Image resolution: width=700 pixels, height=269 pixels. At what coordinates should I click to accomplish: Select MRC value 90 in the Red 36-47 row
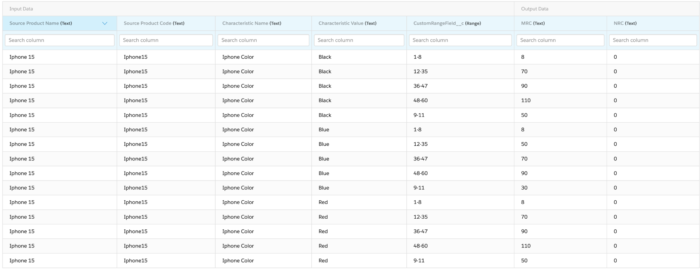pyautogui.click(x=561, y=231)
